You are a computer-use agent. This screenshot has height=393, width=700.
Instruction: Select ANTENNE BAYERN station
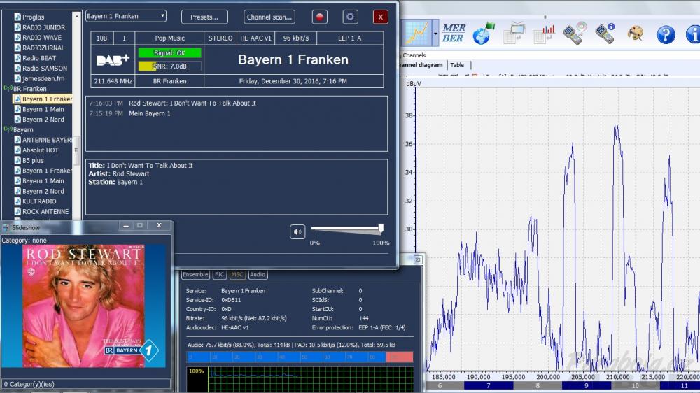coord(47,140)
